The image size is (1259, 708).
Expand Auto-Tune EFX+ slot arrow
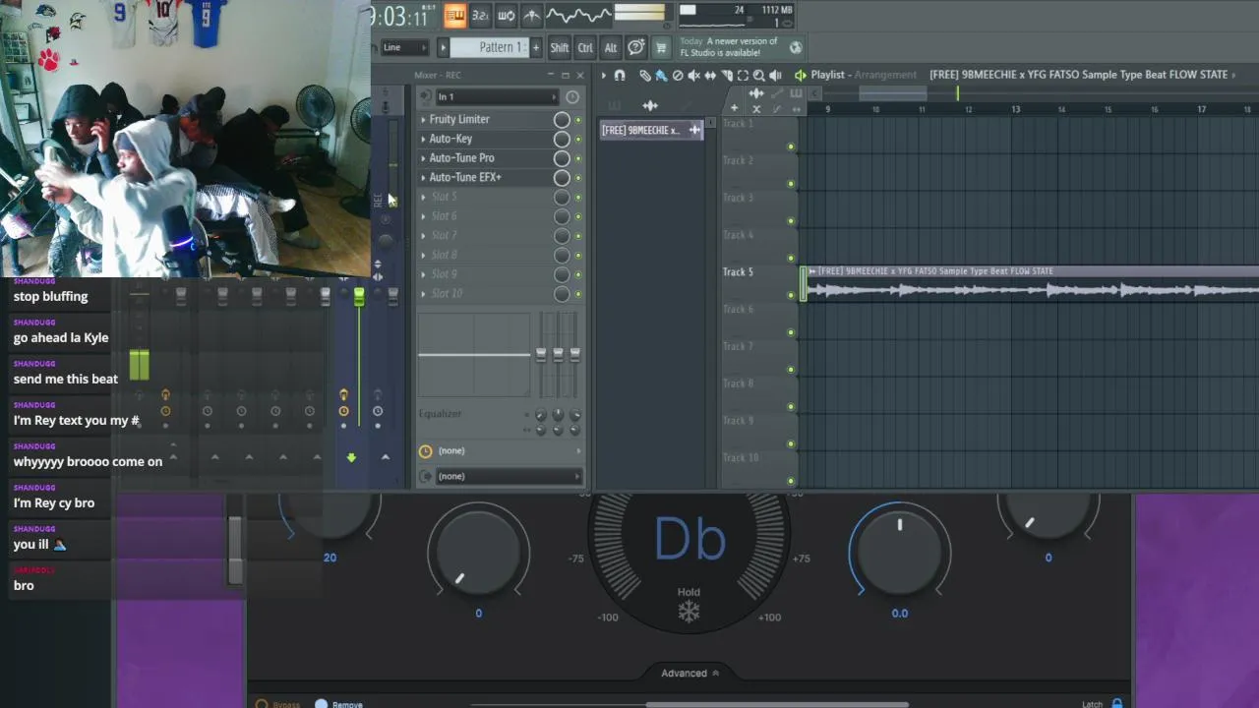424,178
